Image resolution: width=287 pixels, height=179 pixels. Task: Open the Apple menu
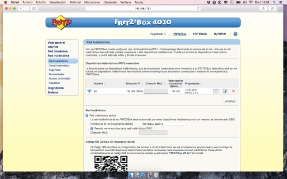[x=5, y=2]
